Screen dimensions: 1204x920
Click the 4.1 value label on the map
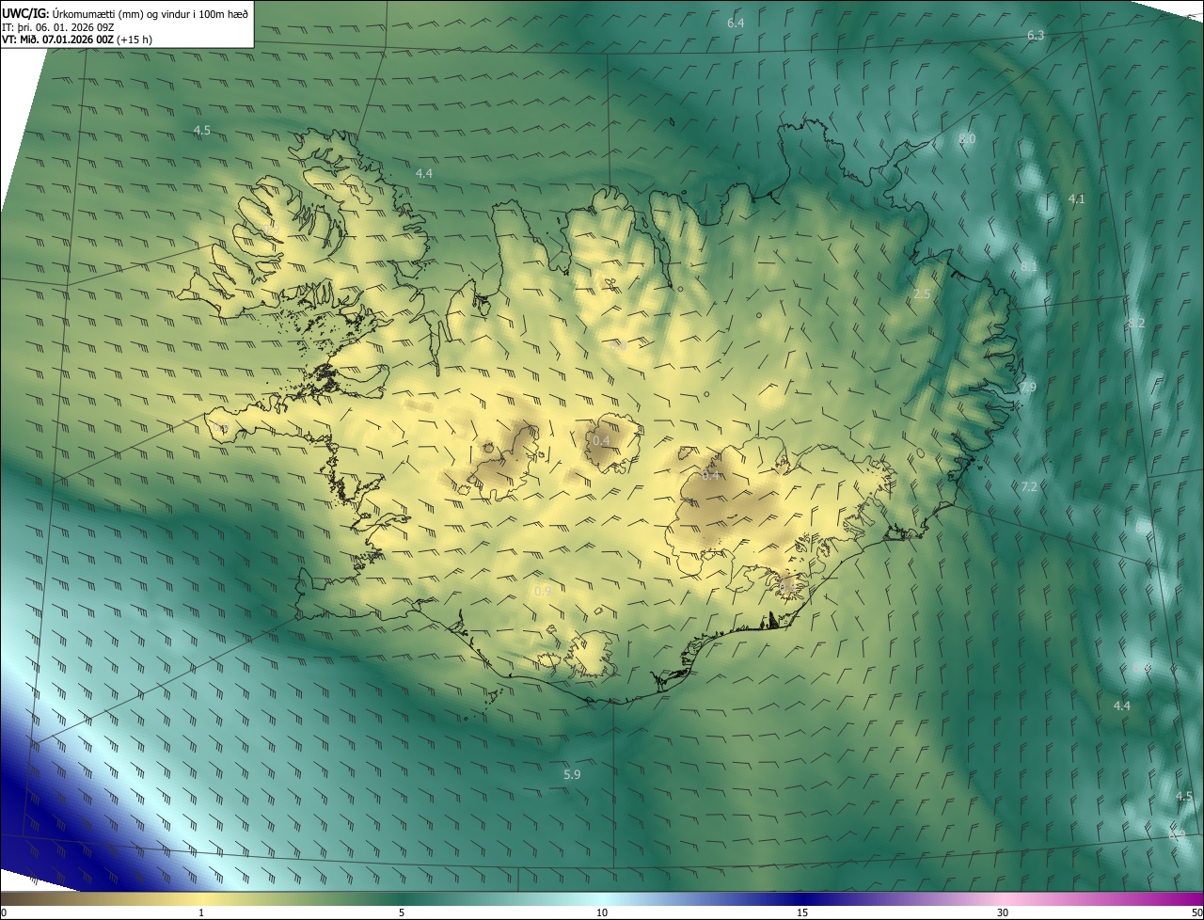1077,199
